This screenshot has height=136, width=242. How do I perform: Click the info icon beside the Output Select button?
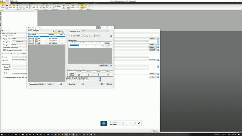pos(158,74)
